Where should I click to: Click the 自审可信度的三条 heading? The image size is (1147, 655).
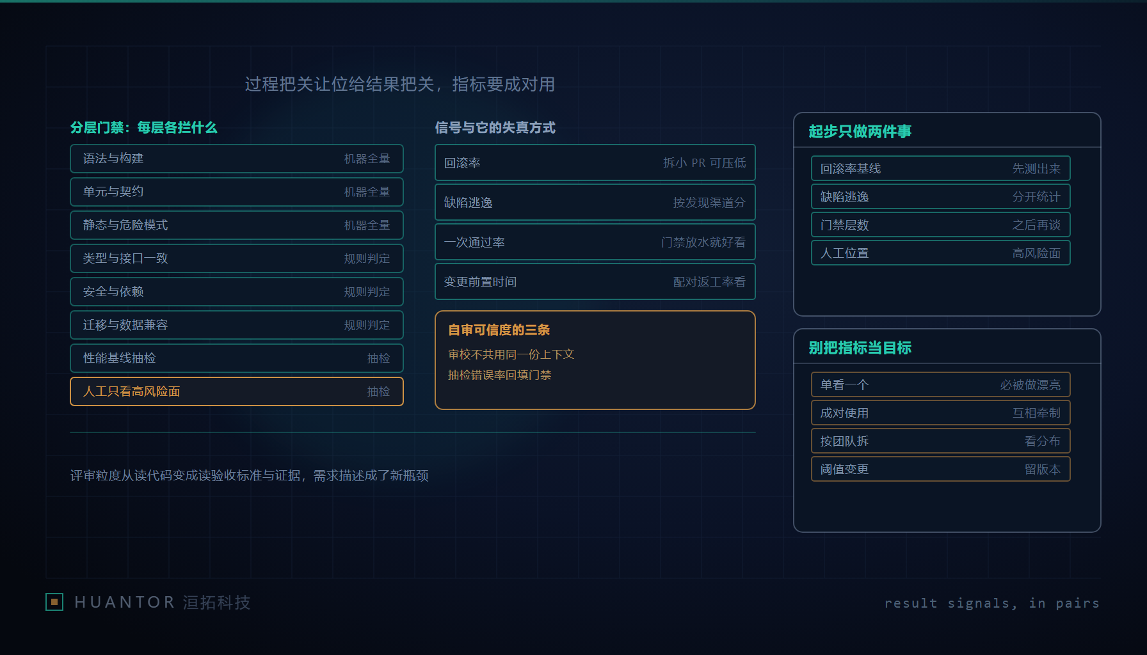pyautogui.click(x=499, y=330)
